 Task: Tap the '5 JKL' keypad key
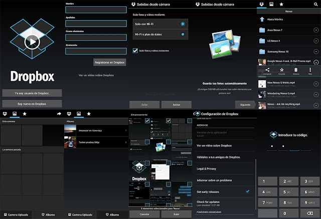(288, 192)
